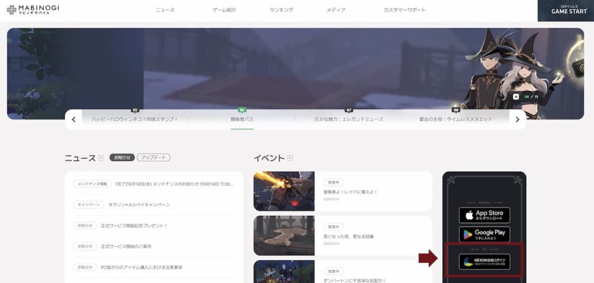Screen dimensions: 594x283
Task: Get the game on Google Play
Action: (484, 234)
